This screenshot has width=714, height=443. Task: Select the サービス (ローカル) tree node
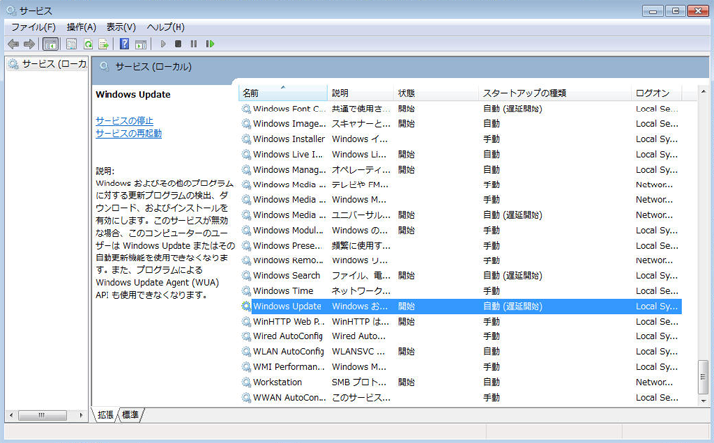point(46,64)
